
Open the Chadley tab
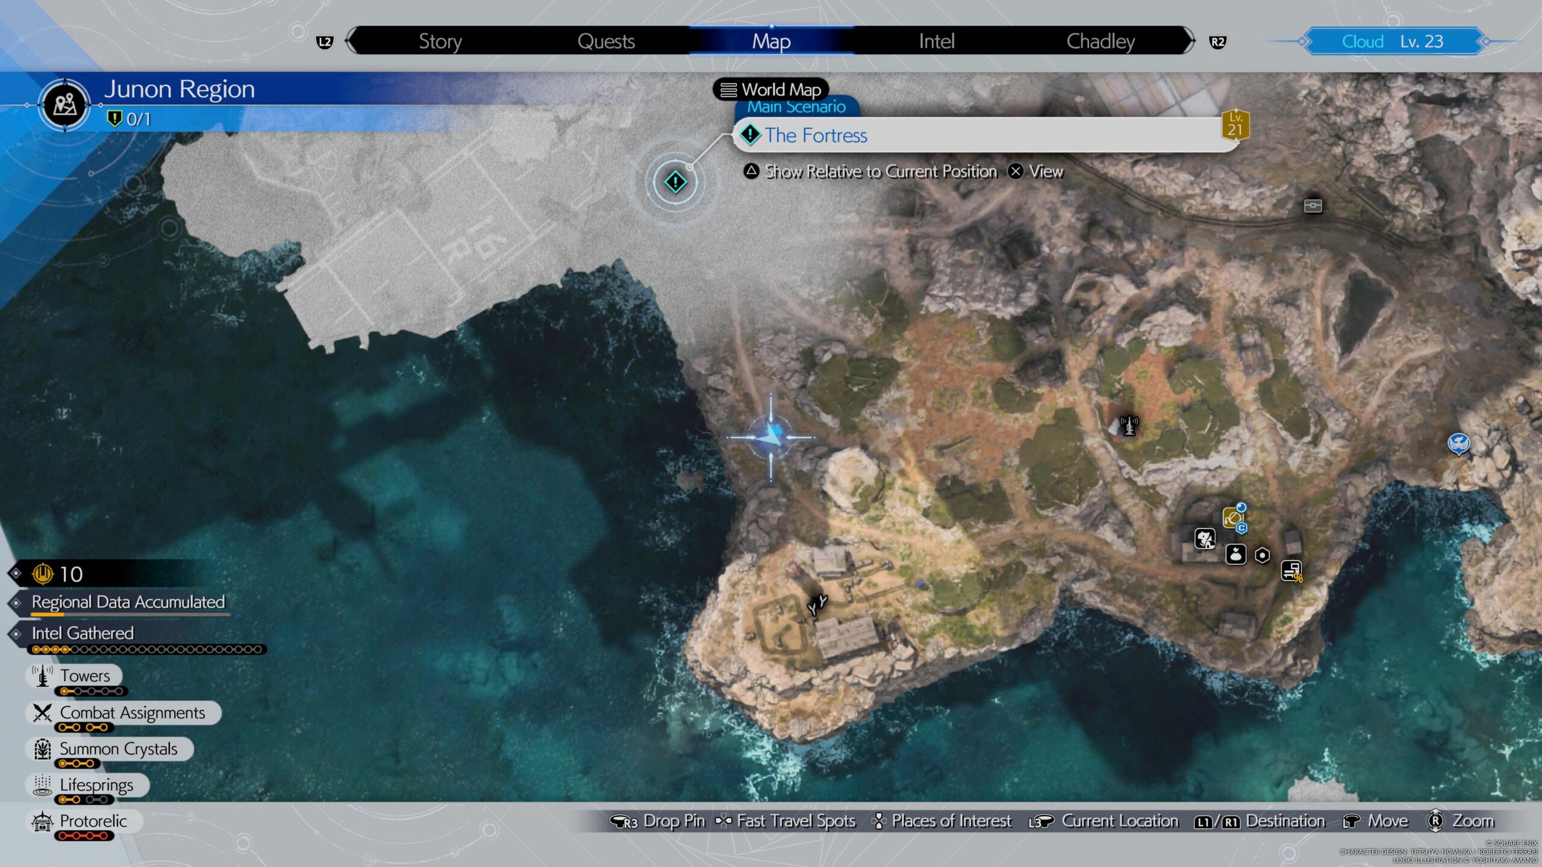(x=1100, y=41)
